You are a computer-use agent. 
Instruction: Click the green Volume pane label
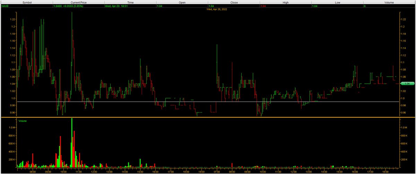(23, 121)
